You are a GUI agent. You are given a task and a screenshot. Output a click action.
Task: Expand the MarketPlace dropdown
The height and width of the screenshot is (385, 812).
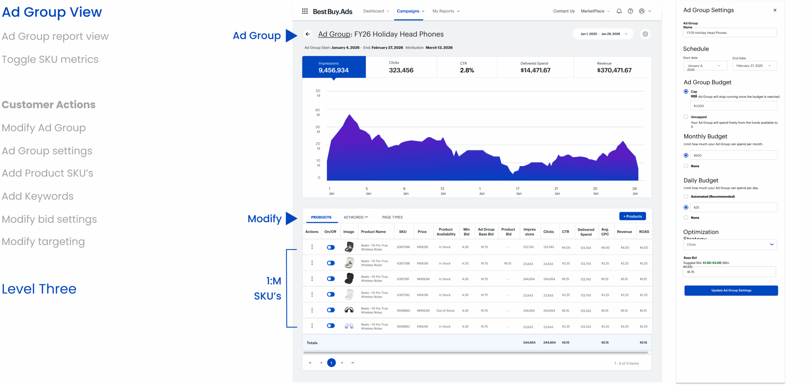[595, 11]
